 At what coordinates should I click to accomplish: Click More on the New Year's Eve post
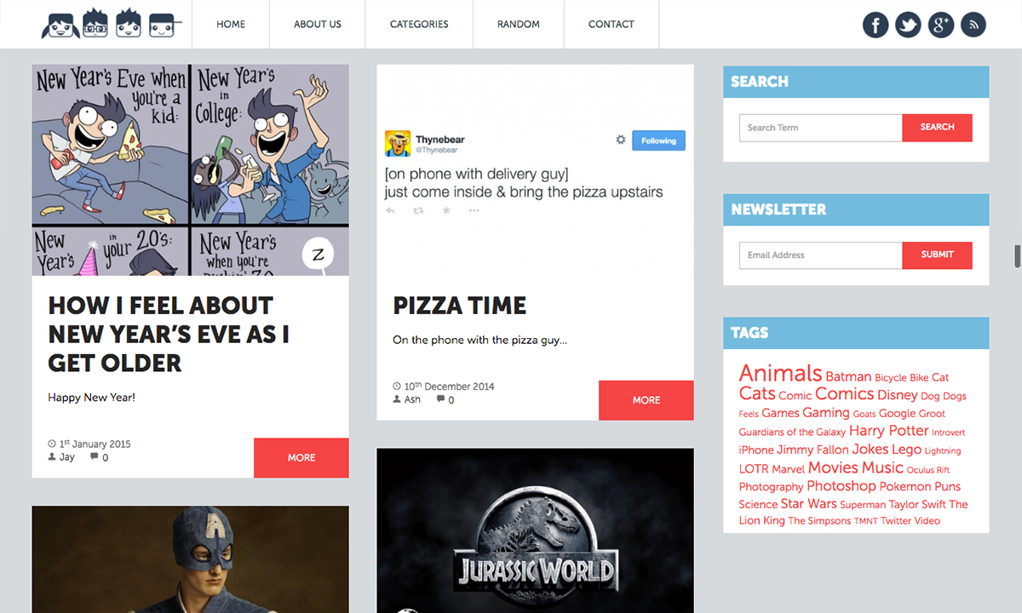(x=301, y=458)
